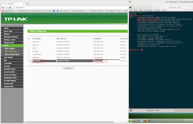The height and width of the screenshot is (124, 193).
Task: Open the VirtualBox Help menu
Action: [149, 5]
